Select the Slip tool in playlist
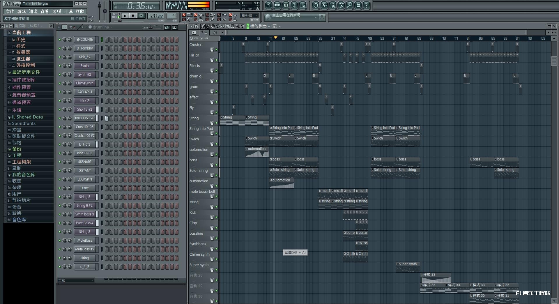This screenshot has width=559, height=304. [x=223, y=26]
